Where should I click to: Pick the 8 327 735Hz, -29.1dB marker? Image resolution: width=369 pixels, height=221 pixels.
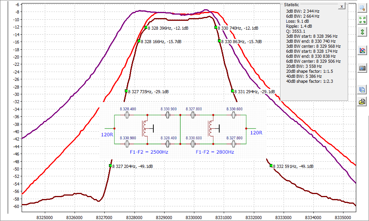(x=126, y=91)
